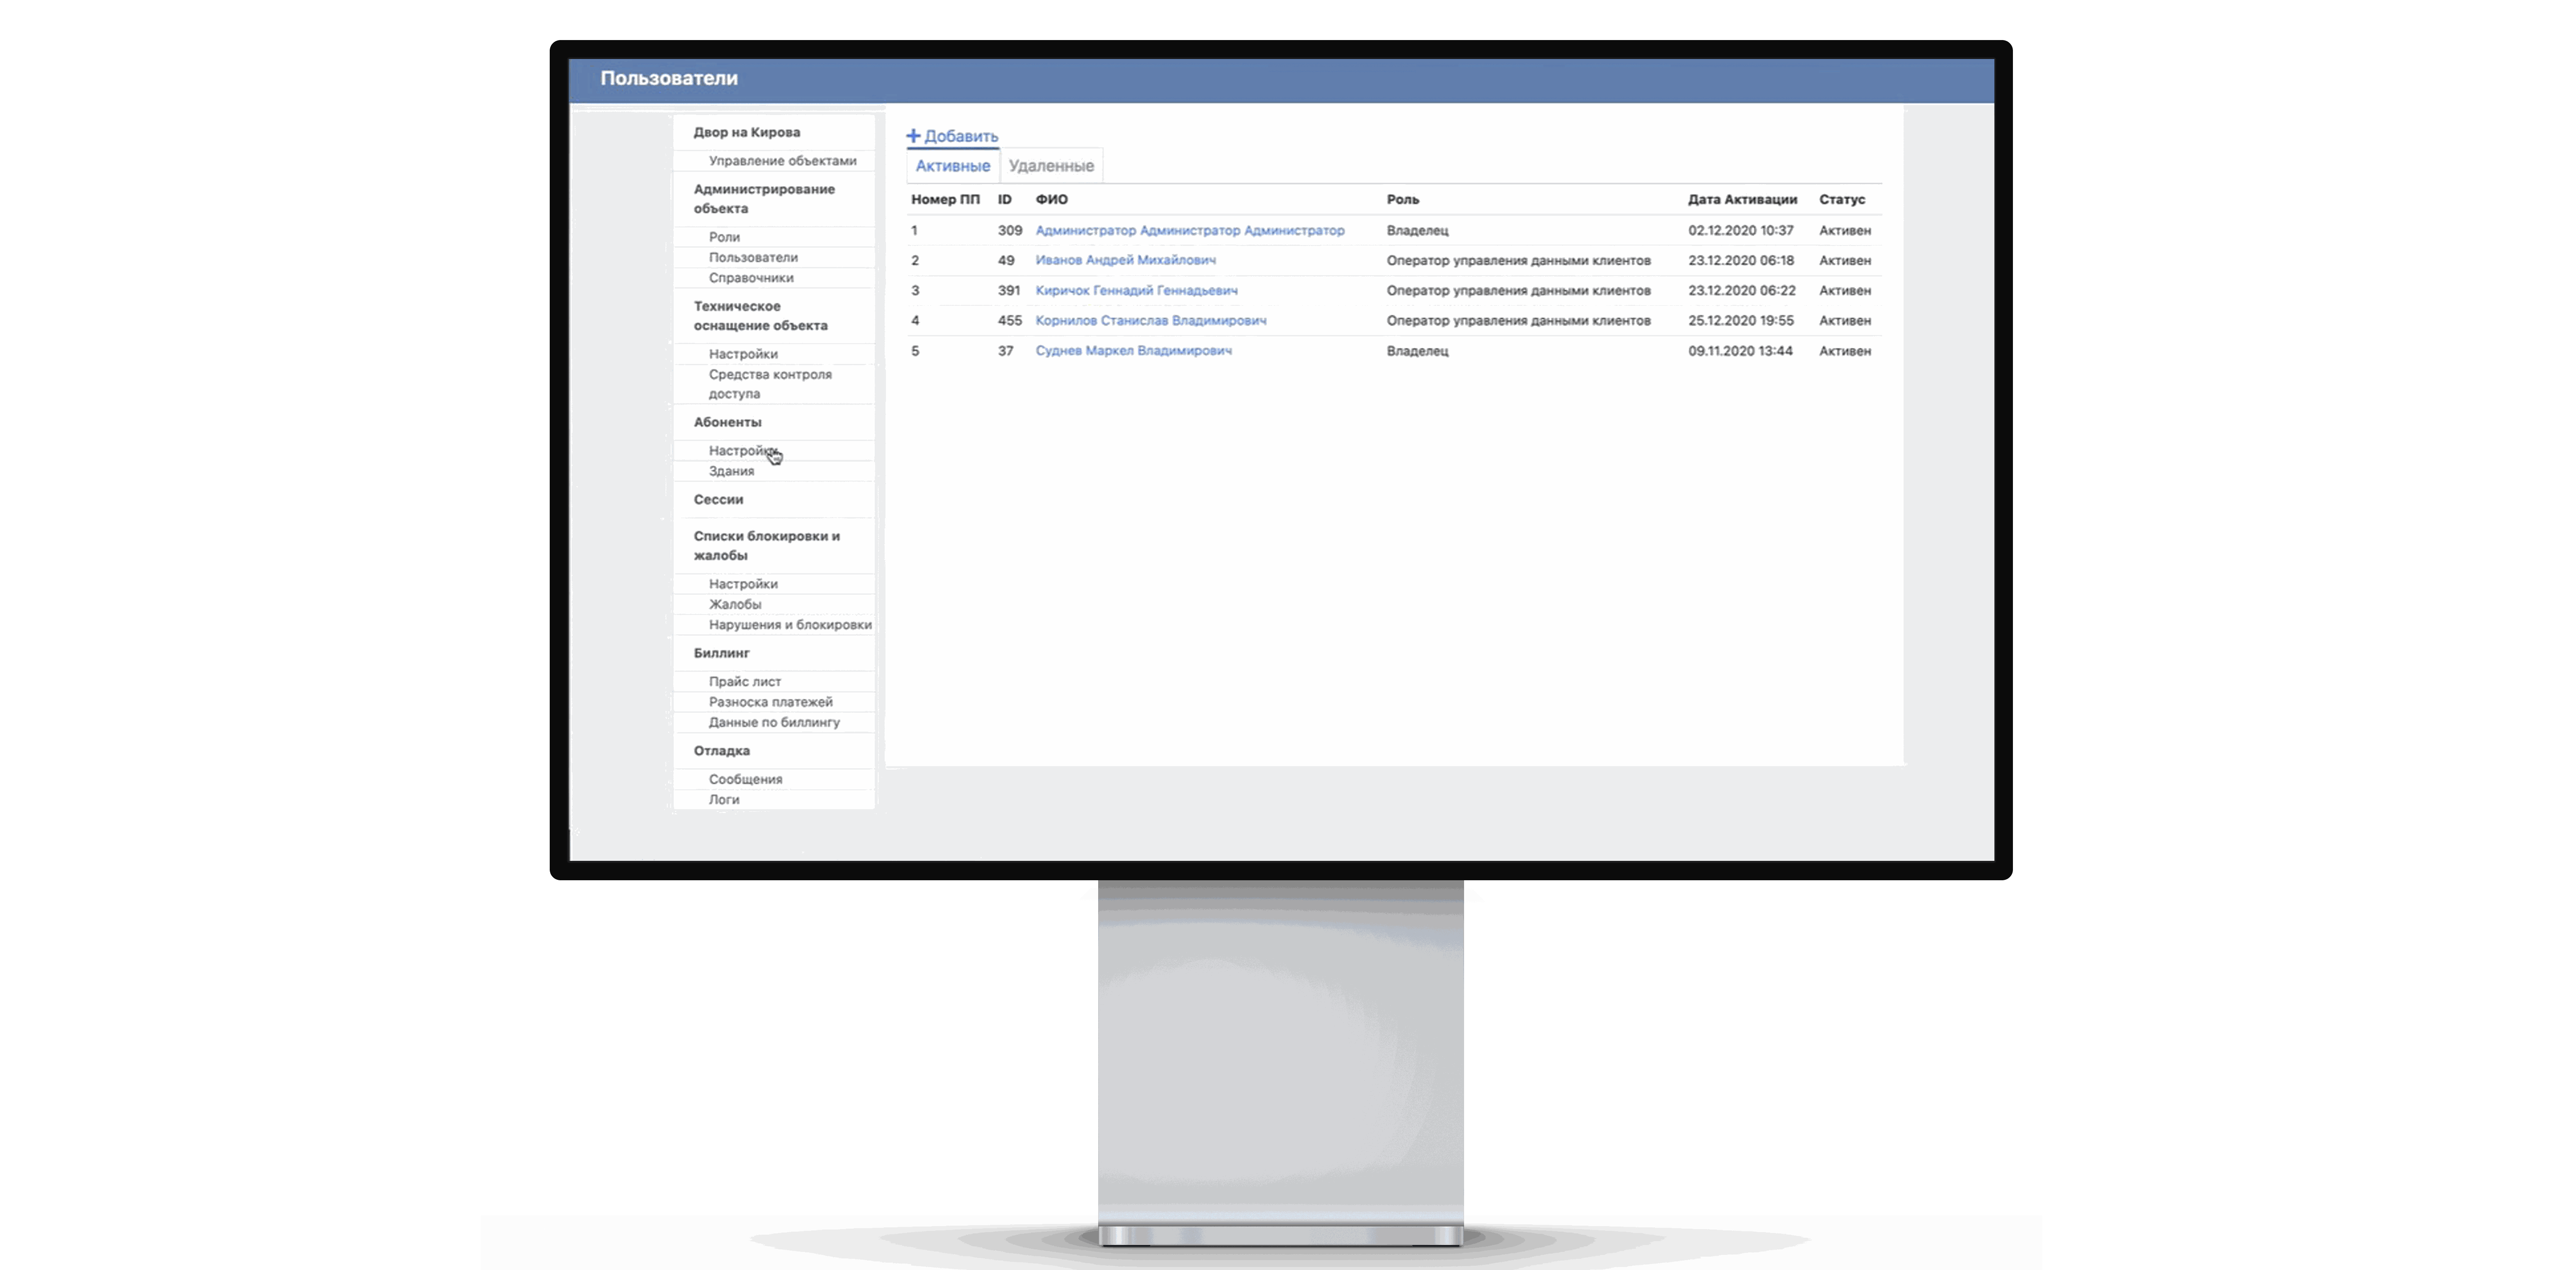Switch to Активные (Active) tab
The image size is (2576, 1270).
(951, 165)
